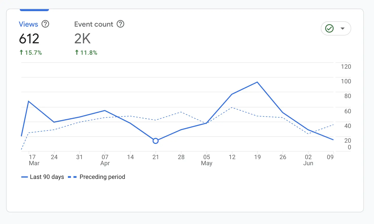The width and height of the screenshot is (374, 224).
Task: Select the Event count metric label
Action: click(x=93, y=24)
